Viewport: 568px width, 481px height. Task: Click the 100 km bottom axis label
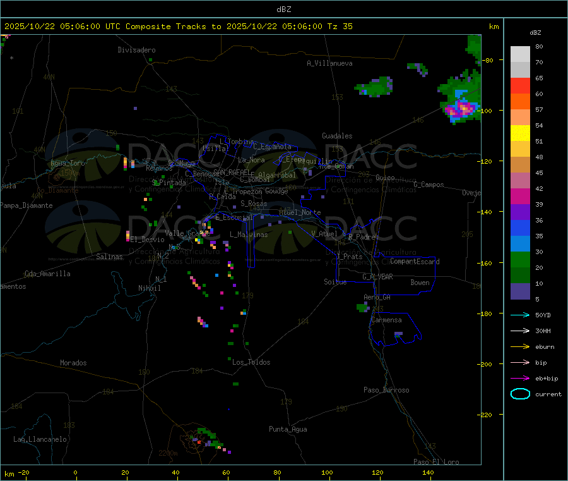(327, 472)
